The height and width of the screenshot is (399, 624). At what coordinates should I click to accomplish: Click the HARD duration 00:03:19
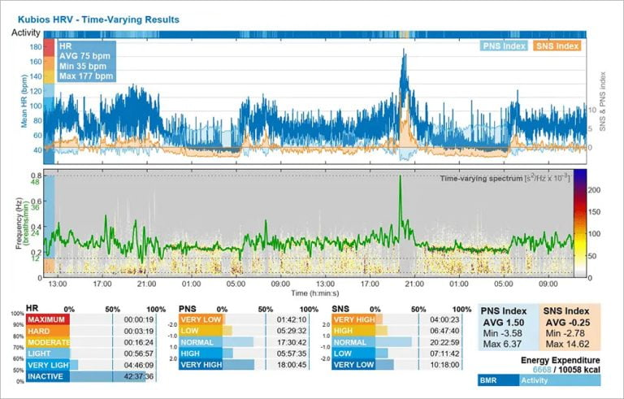click(x=138, y=331)
